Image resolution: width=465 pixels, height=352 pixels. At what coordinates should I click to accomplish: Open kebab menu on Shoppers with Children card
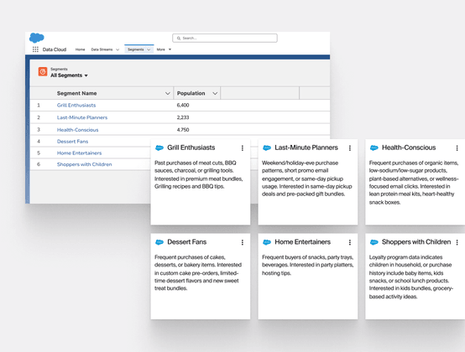click(457, 242)
